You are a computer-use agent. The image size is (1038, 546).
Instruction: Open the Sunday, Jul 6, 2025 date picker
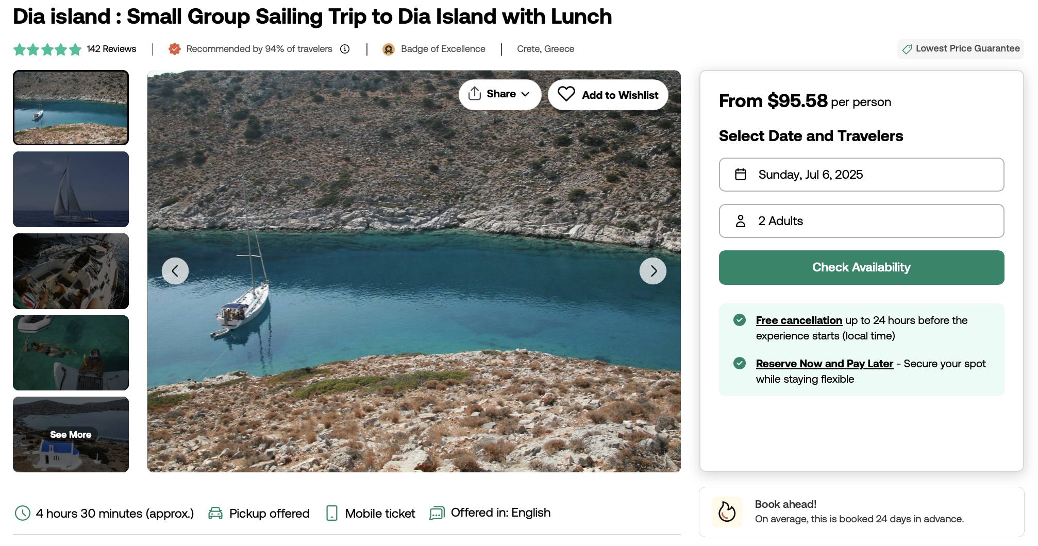click(861, 175)
